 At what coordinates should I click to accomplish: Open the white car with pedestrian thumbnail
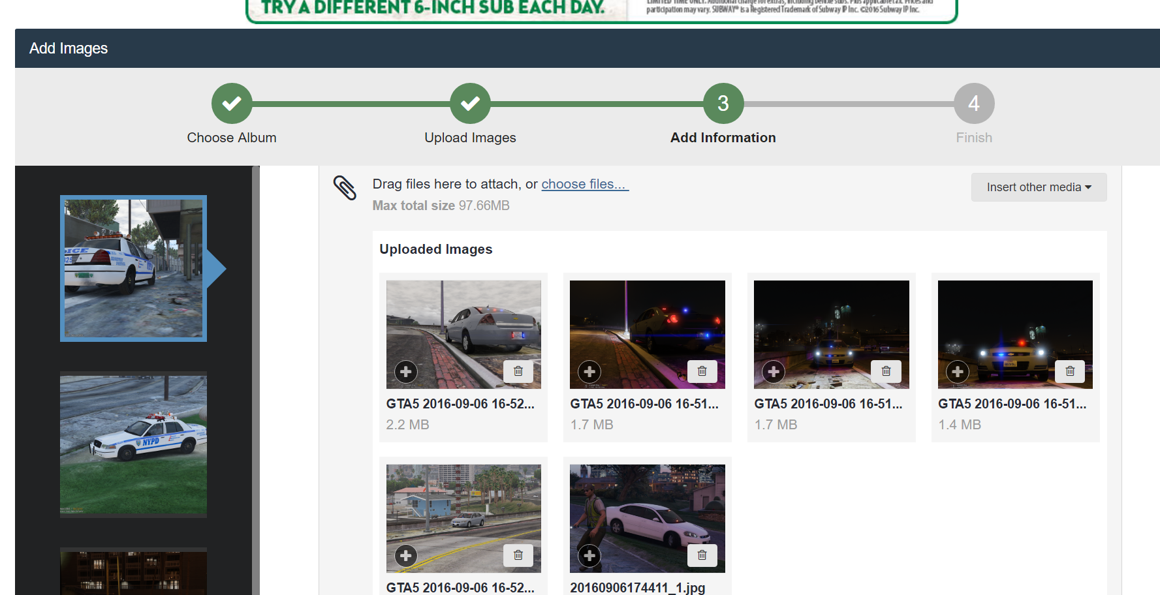pyautogui.click(x=648, y=519)
